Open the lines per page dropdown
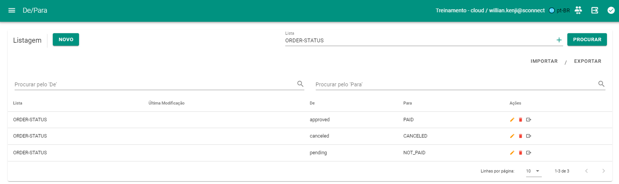The height and width of the screenshot is (184, 619). click(x=534, y=171)
